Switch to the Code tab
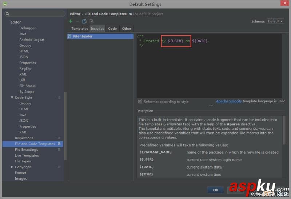 (x=112, y=29)
